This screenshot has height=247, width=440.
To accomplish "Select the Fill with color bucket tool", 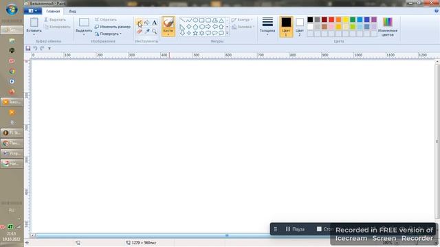I will 146,23.
